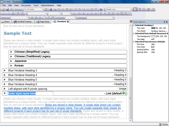Expand the 'Korean' row
The height and width of the screenshot is (126, 169).
point(11,66)
